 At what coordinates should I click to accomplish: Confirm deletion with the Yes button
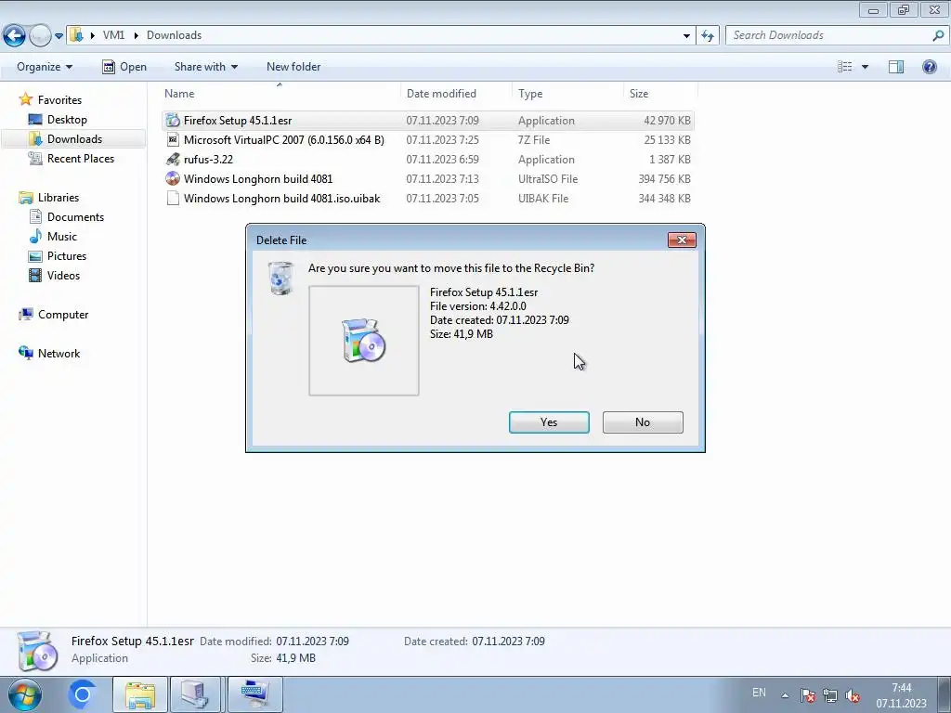pyautogui.click(x=549, y=422)
